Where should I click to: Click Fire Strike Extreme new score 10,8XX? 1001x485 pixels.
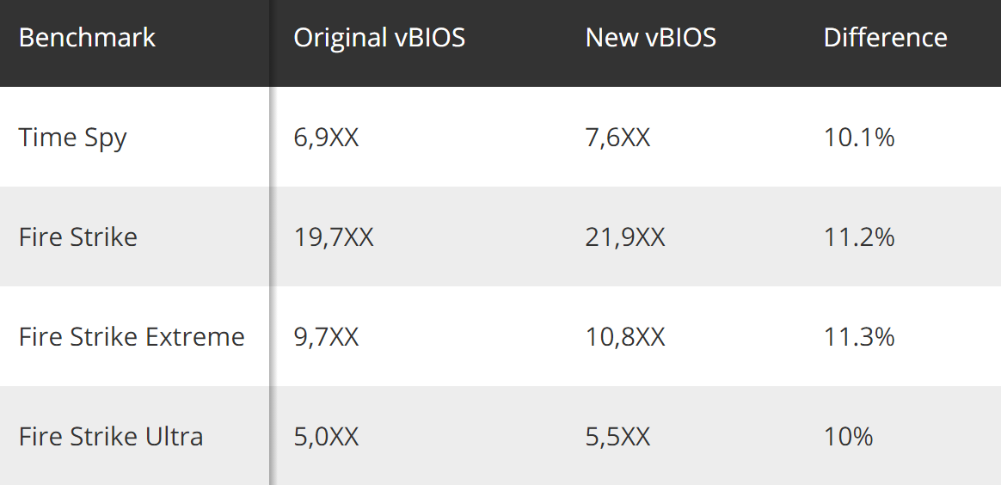click(x=625, y=336)
